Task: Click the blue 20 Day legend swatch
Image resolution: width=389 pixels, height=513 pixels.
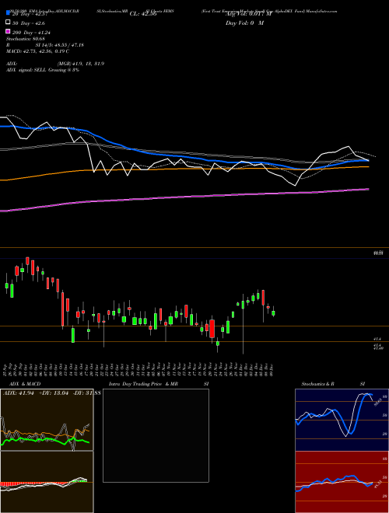Action: [x=9, y=12]
